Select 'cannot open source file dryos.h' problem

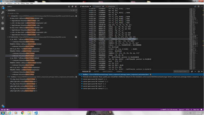(141, 79)
